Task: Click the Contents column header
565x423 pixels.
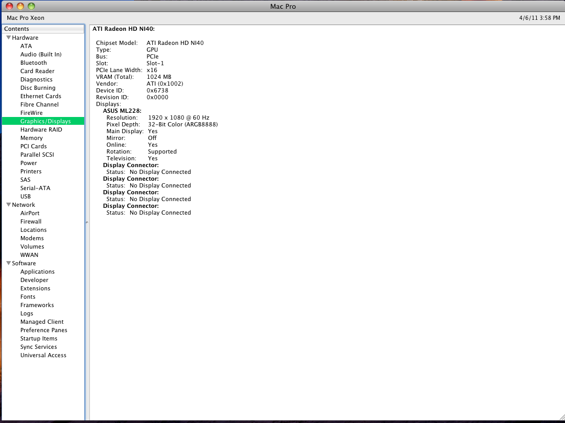Action: coord(43,29)
